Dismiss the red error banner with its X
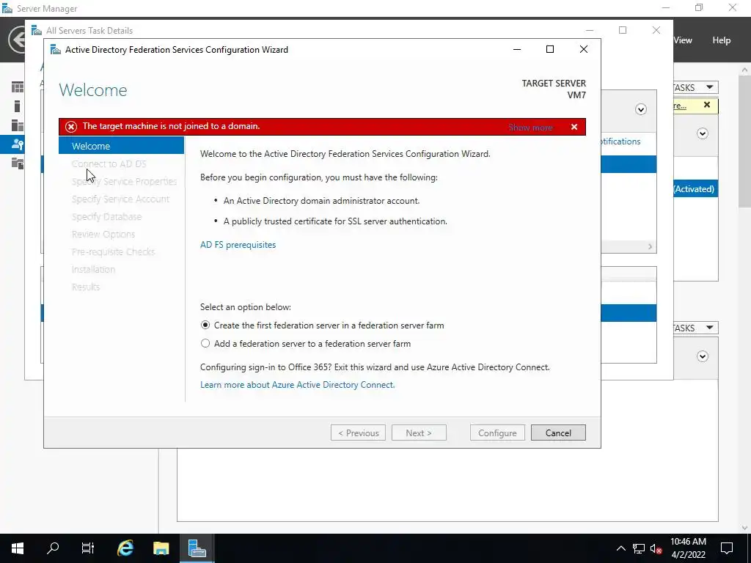This screenshot has height=563, width=751. point(574,127)
